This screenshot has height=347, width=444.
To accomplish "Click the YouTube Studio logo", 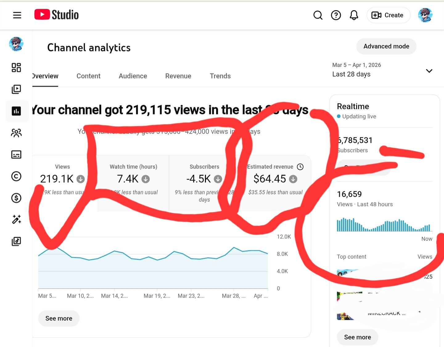I will point(56,15).
